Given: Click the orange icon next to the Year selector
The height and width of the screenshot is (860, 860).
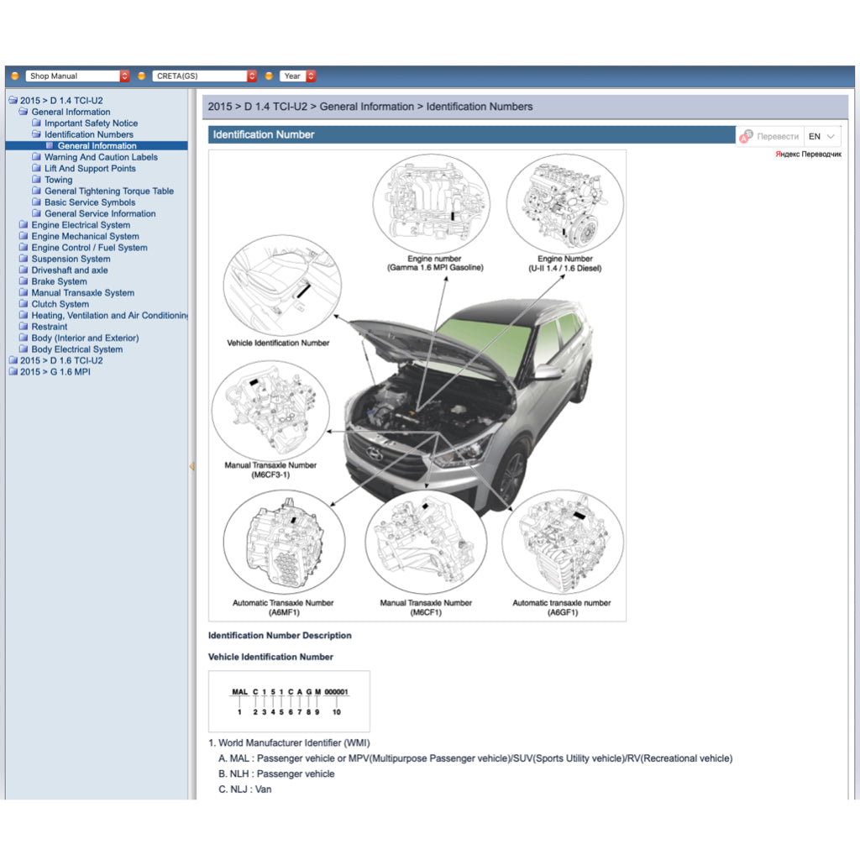Looking at the screenshot, I should click(x=269, y=76).
